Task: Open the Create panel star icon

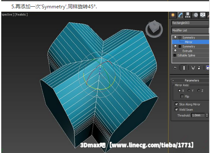Action: [x=173, y=15]
